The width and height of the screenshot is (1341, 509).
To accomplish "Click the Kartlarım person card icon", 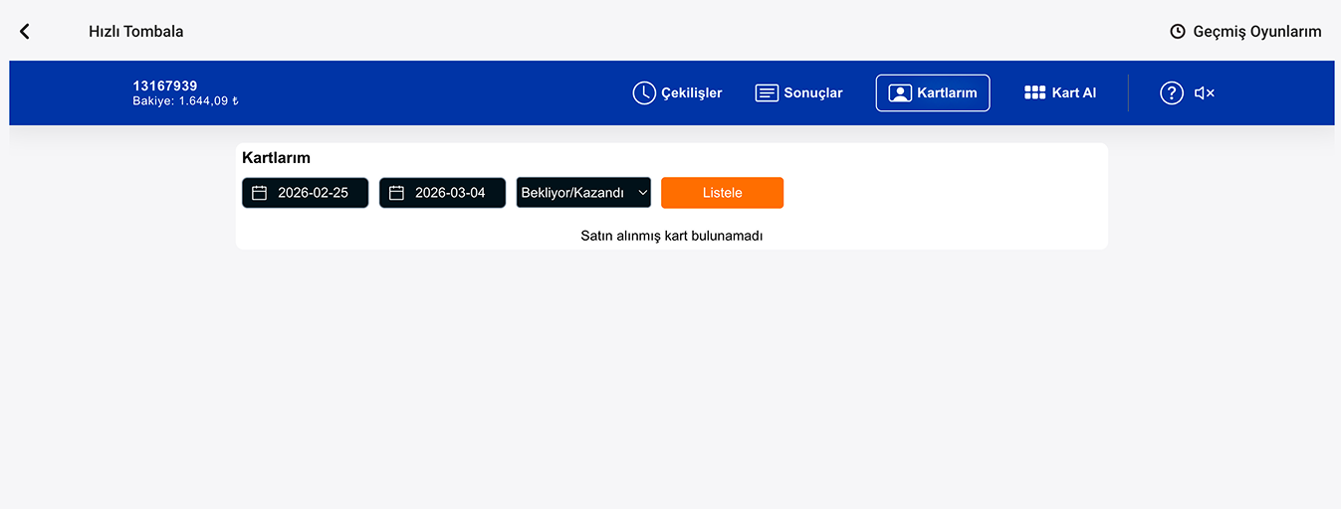I will click(900, 93).
